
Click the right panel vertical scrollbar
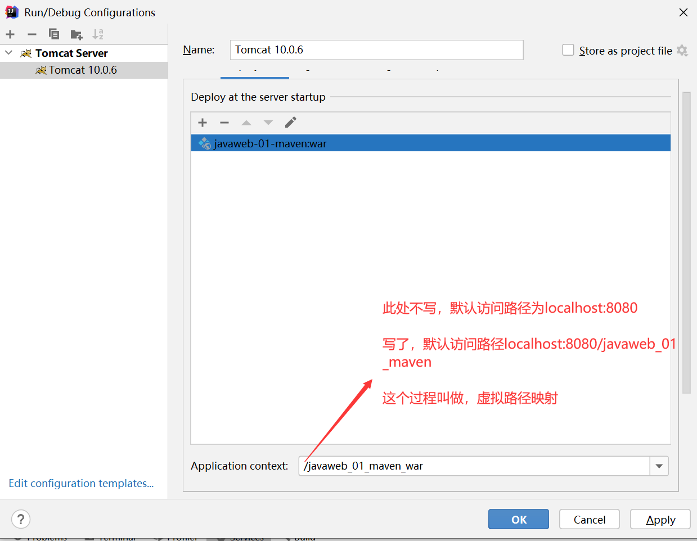click(686, 242)
